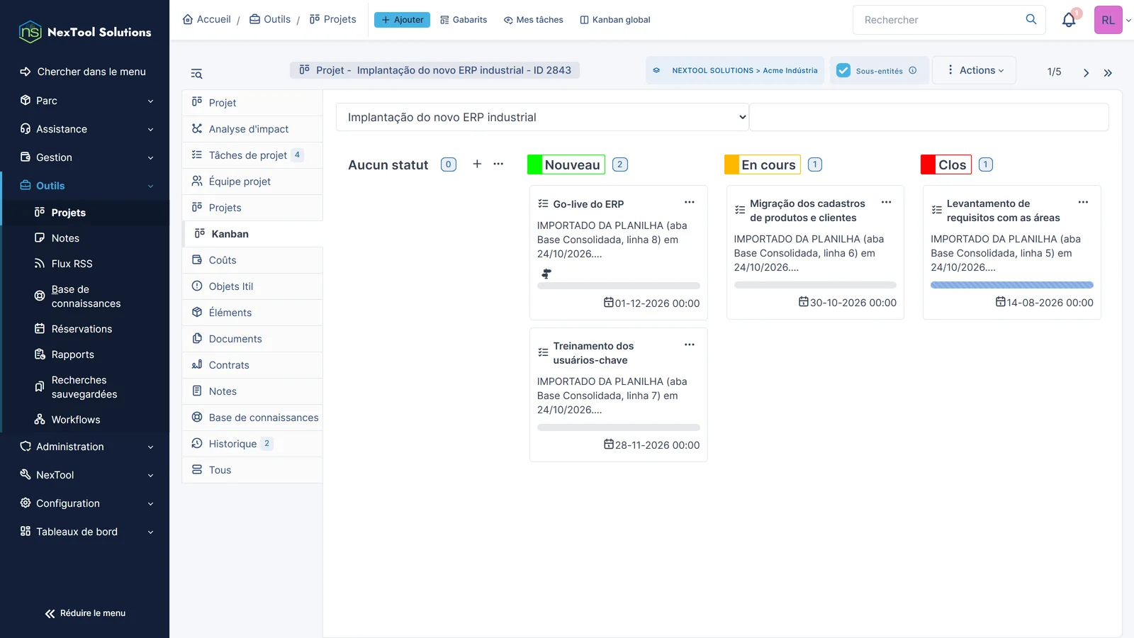This screenshot has width=1134, height=638.
Task: Open the notifications bell
Action: 1069,20
